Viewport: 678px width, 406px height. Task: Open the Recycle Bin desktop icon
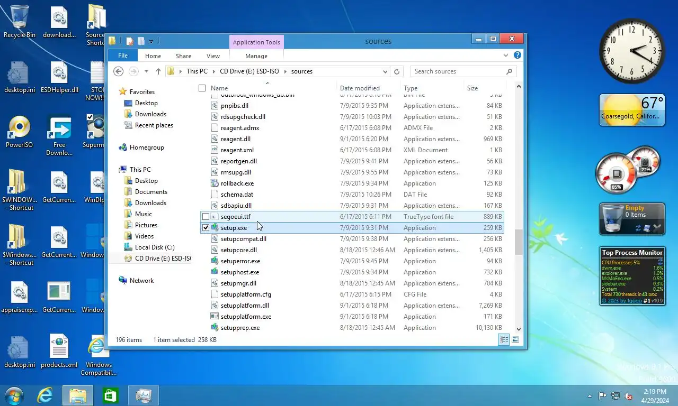point(20,21)
